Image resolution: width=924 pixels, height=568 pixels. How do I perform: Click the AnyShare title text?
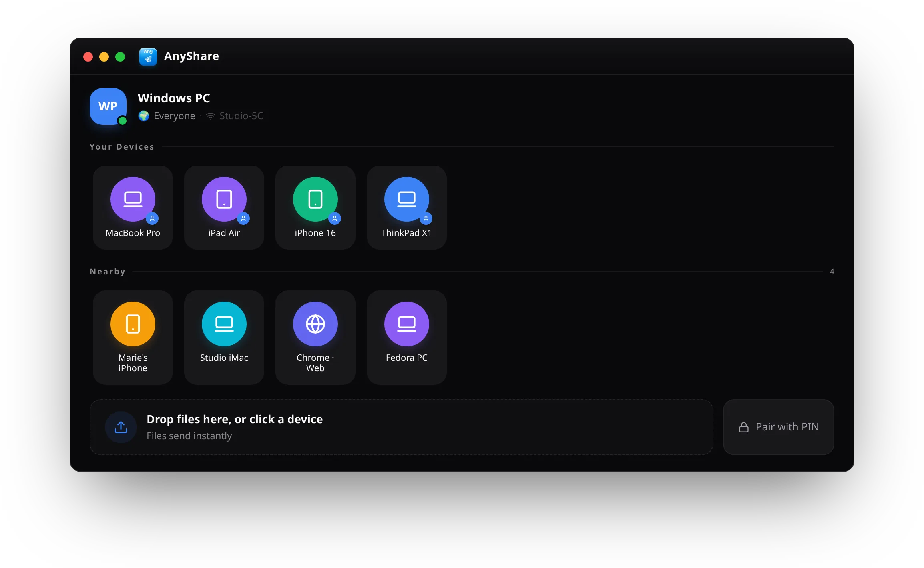tap(191, 56)
